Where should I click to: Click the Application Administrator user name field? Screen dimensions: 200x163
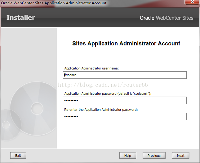(125, 75)
